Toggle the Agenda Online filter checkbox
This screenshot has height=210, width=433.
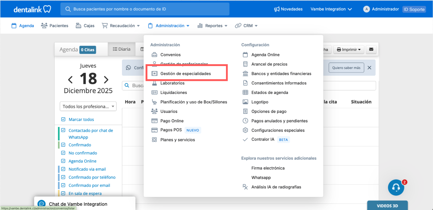coord(63,161)
